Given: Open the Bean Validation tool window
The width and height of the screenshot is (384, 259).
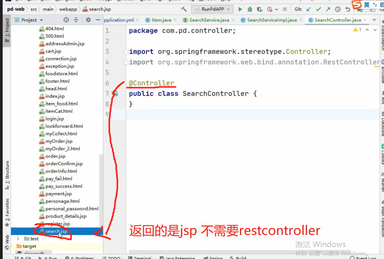Looking at the screenshot, I should tap(382, 219).
